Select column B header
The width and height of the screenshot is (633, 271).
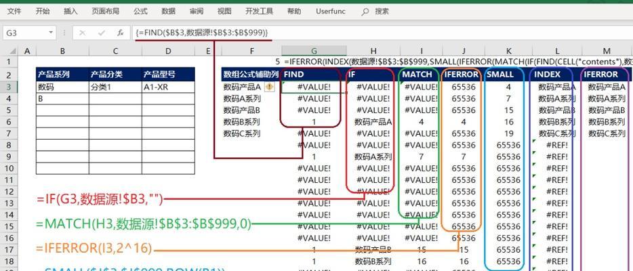[x=62, y=51]
